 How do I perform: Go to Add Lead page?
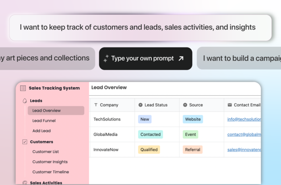(41, 131)
